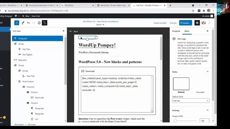230x129 pixels.
Task: Toggle the block inserter plus button
Action: click(x=17, y=23)
